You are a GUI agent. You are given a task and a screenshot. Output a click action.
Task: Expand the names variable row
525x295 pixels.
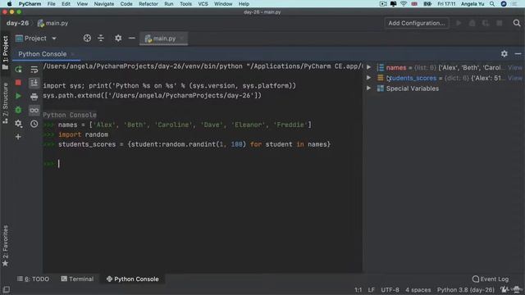click(x=368, y=67)
